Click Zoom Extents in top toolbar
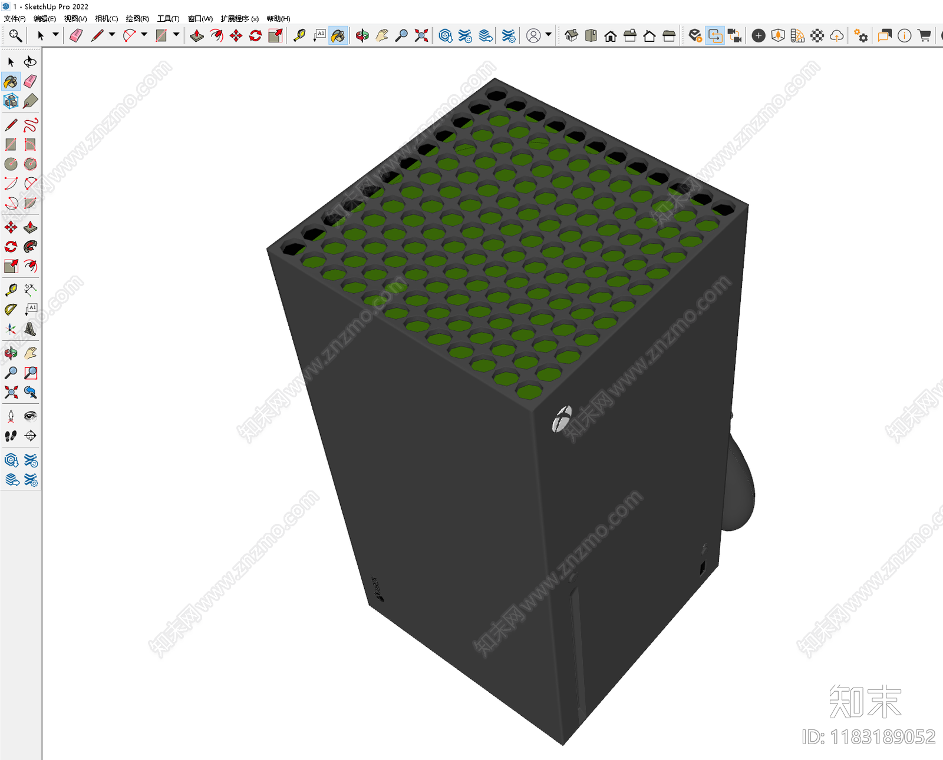The height and width of the screenshot is (760, 943). (x=421, y=36)
